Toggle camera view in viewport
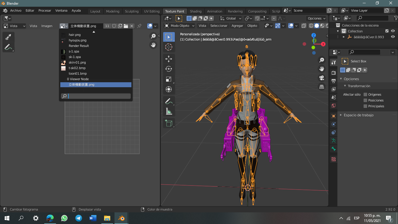This screenshot has height=224, width=398. pyautogui.click(x=322, y=78)
